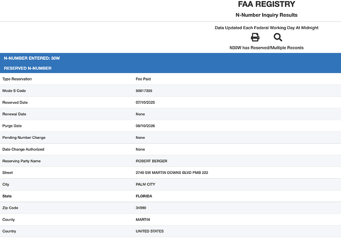Select the 'Pending Number Change' label
This screenshot has height=247, width=341.
click(24, 138)
